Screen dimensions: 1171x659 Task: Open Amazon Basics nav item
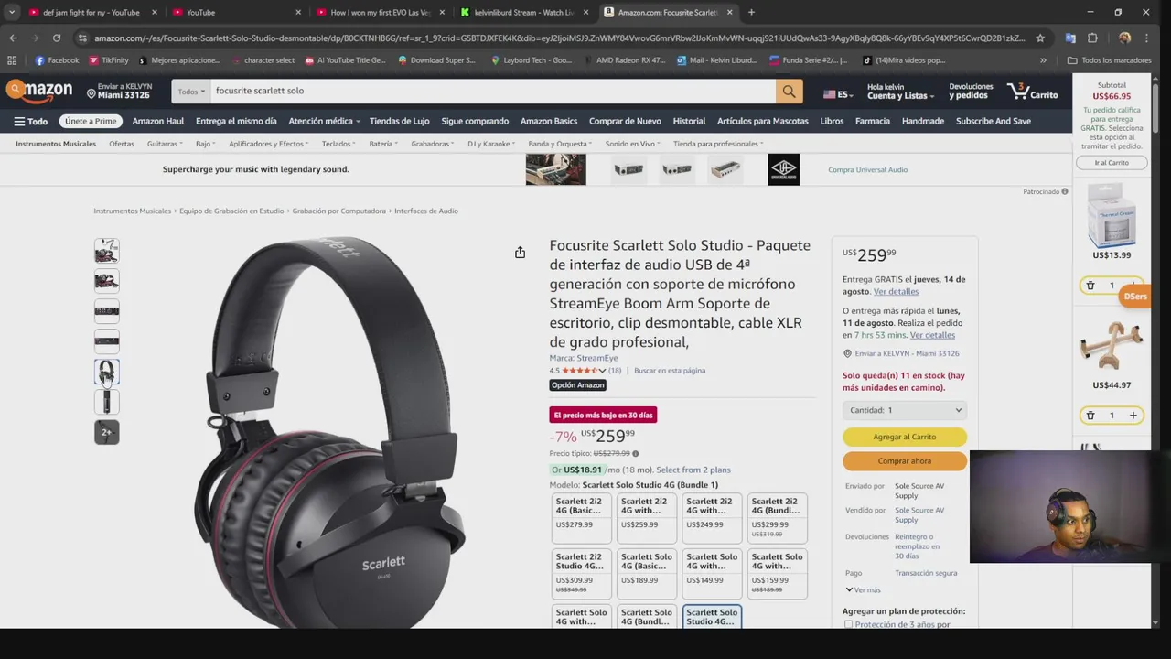coord(549,121)
